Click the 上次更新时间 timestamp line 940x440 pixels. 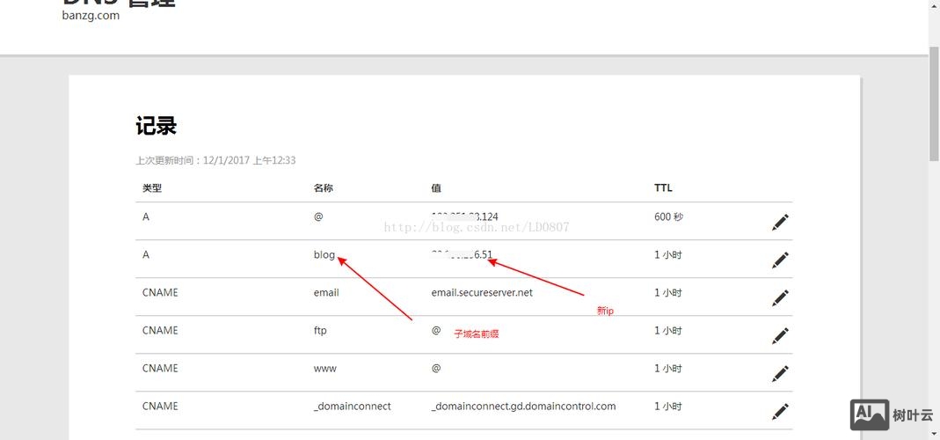coord(215,160)
